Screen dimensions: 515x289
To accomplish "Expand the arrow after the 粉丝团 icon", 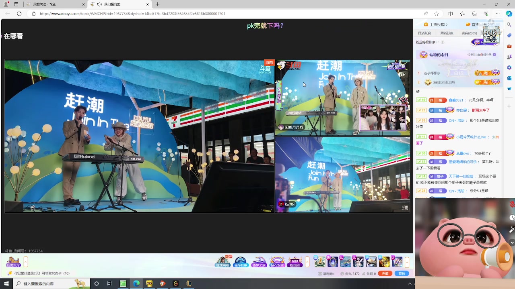I will [x=307, y=262].
